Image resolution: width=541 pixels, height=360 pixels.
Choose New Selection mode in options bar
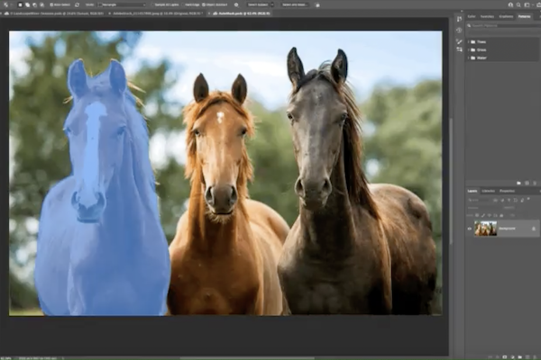pyautogui.click(x=20, y=4)
